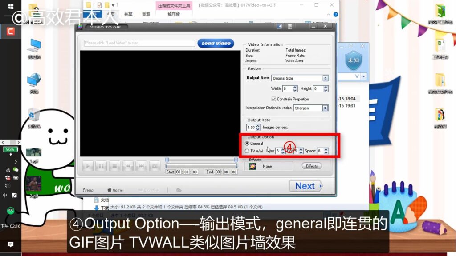Click the End time hours field
Viewport: 456px width, 256px height.
(218, 172)
